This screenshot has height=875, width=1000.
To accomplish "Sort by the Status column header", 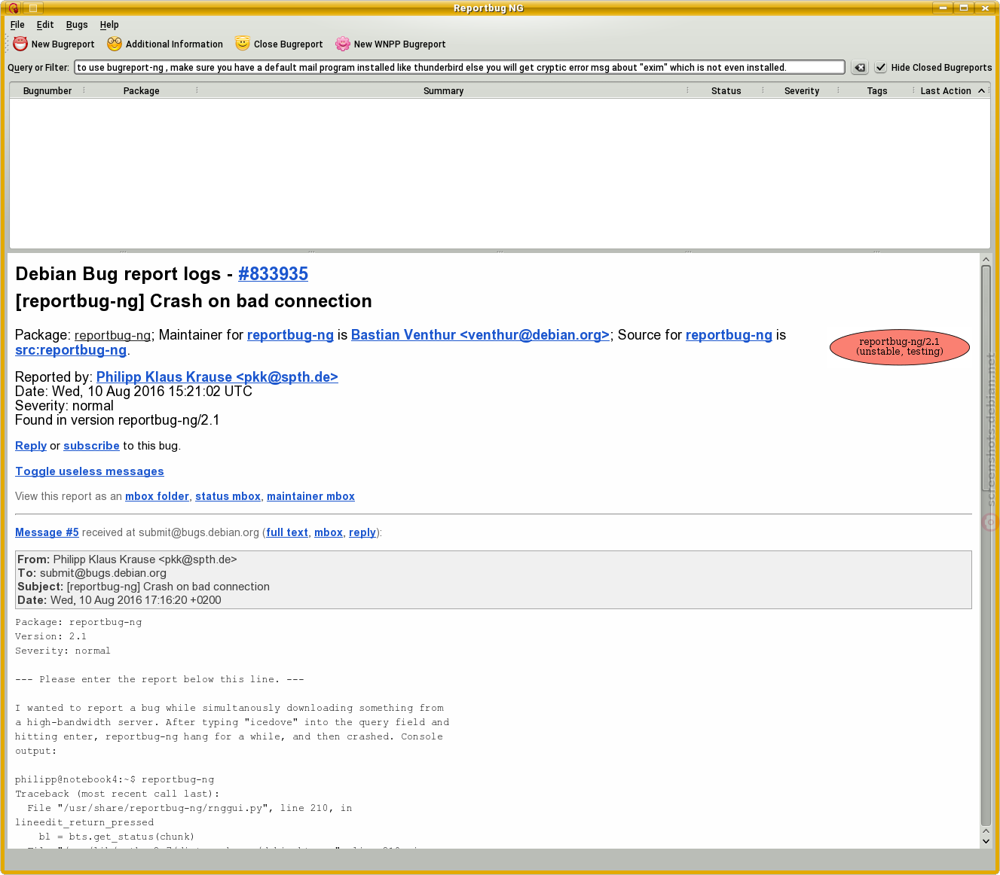I will [726, 90].
